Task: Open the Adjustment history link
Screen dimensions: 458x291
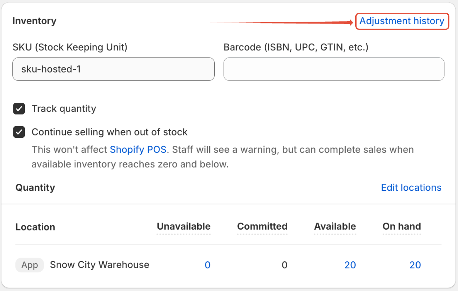Action: coord(402,21)
